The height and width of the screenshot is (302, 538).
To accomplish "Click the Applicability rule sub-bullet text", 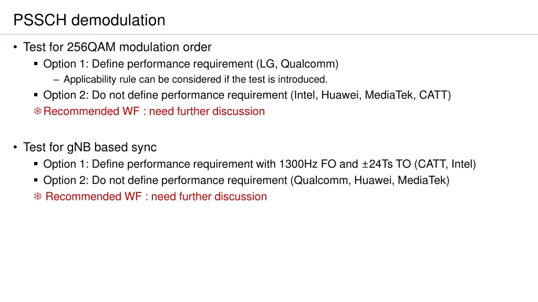I will 195,80.
